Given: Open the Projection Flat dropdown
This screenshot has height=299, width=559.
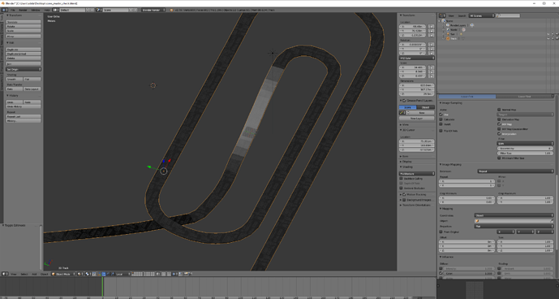Looking at the screenshot, I should 514,226.
